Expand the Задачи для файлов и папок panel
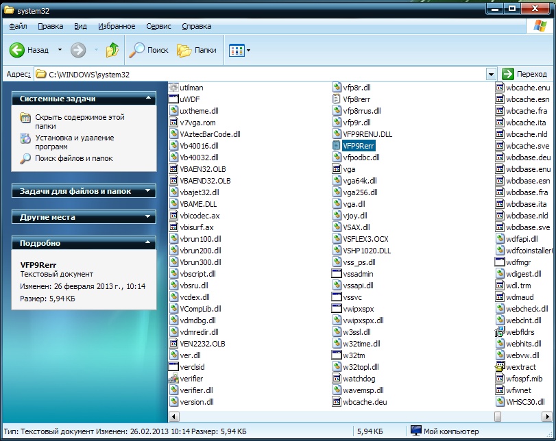The height and width of the screenshot is (441, 556). 149,192
